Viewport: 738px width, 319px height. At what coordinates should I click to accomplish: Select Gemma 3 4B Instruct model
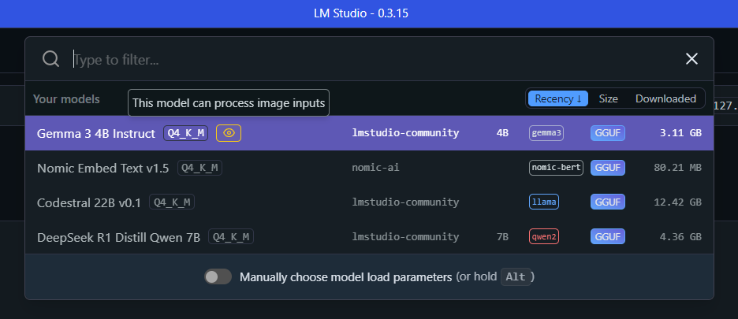click(x=369, y=133)
